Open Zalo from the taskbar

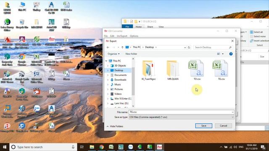[130, 147]
